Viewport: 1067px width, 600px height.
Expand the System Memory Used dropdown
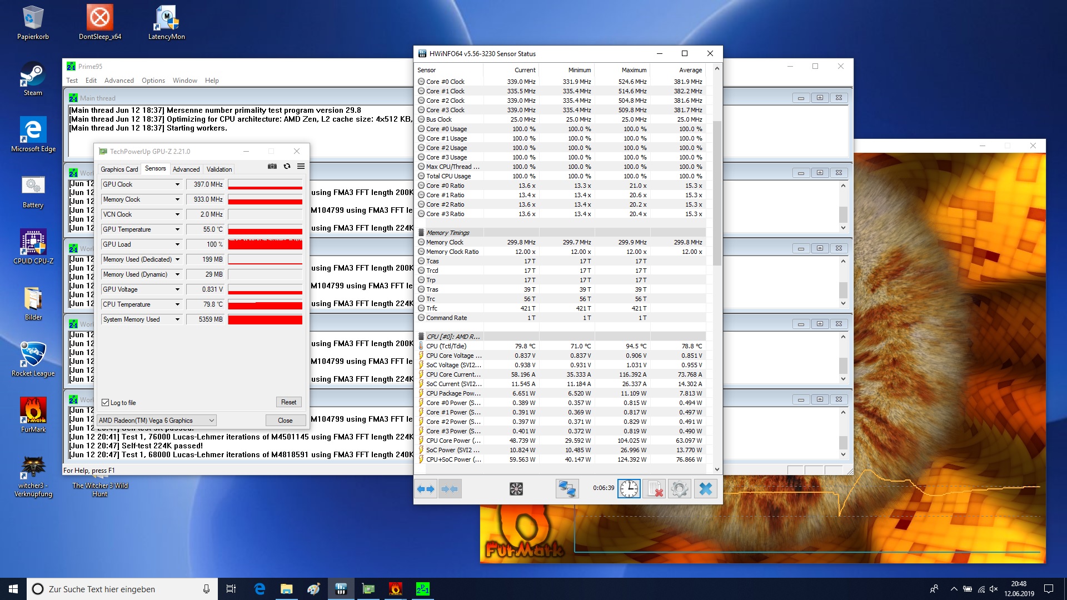pos(177,319)
